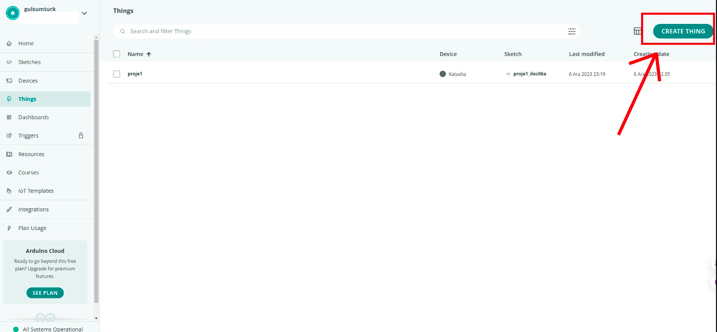Click the home avatar icon beside gulsumturk
The height and width of the screenshot is (332, 717).
(x=12, y=13)
